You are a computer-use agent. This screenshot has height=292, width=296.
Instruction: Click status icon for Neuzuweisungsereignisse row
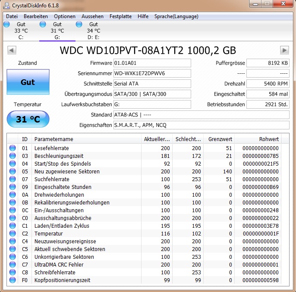(13, 241)
